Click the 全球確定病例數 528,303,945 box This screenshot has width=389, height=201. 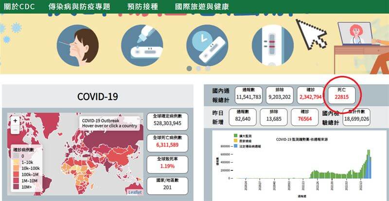pos(167,121)
